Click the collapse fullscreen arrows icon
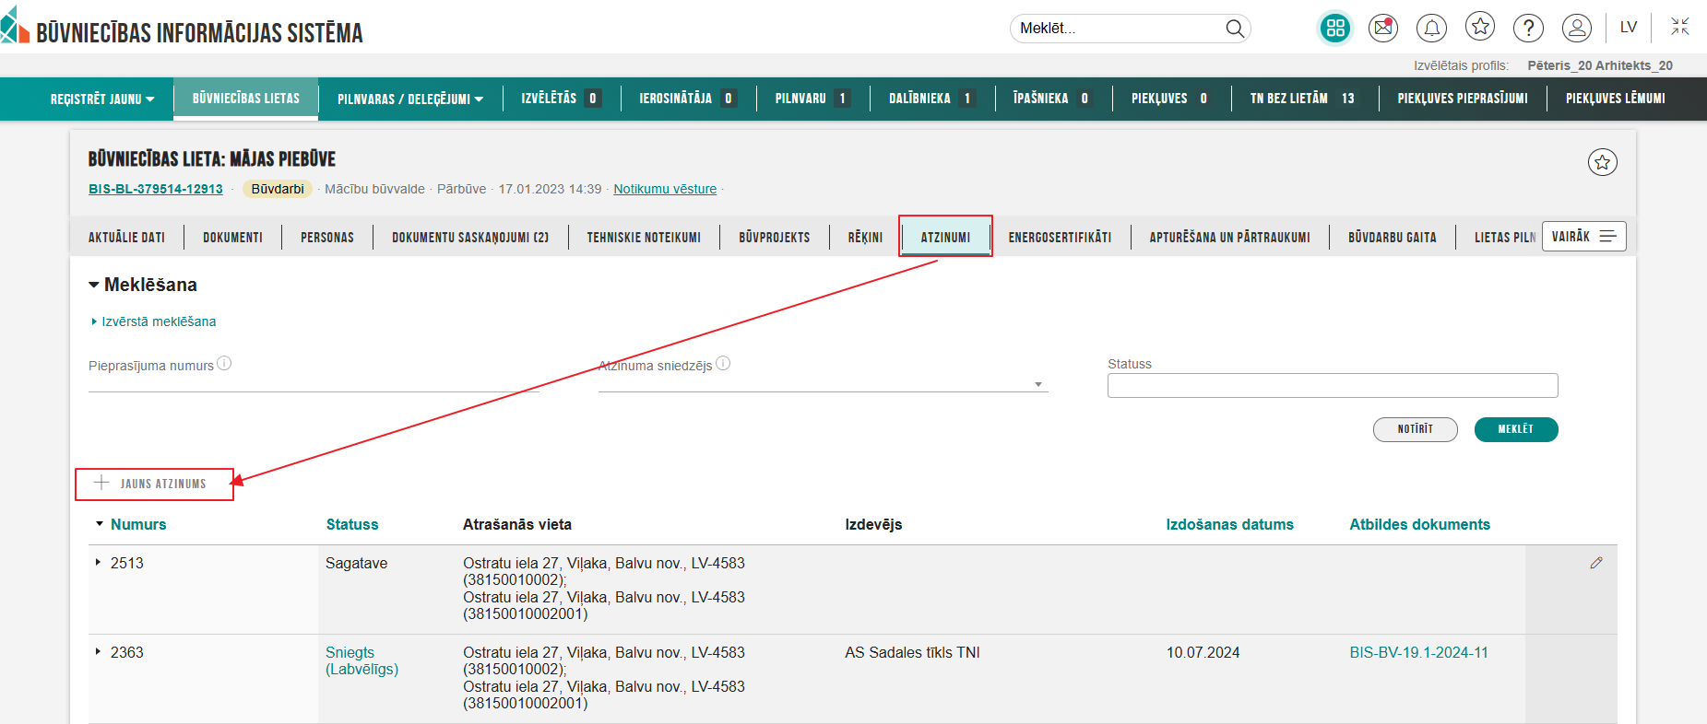This screenshot has height=724, width=1707. [1680, 27]
